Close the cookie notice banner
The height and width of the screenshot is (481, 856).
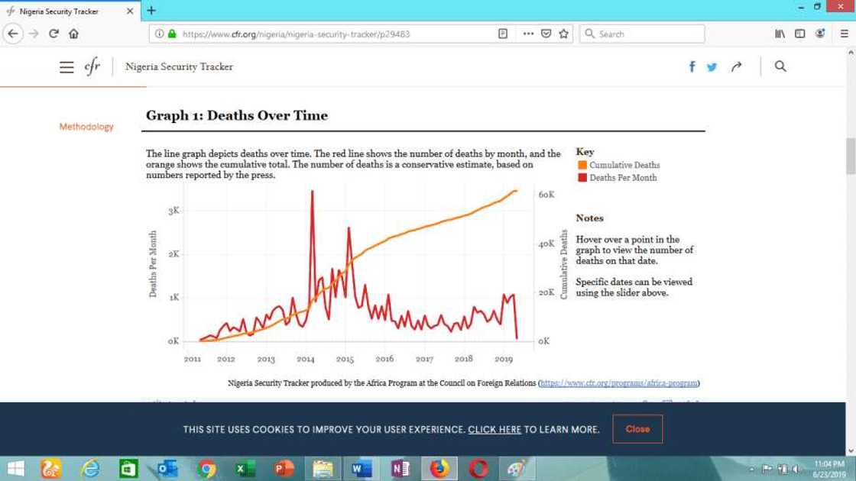pyautogui.click(x=637, y=429)
